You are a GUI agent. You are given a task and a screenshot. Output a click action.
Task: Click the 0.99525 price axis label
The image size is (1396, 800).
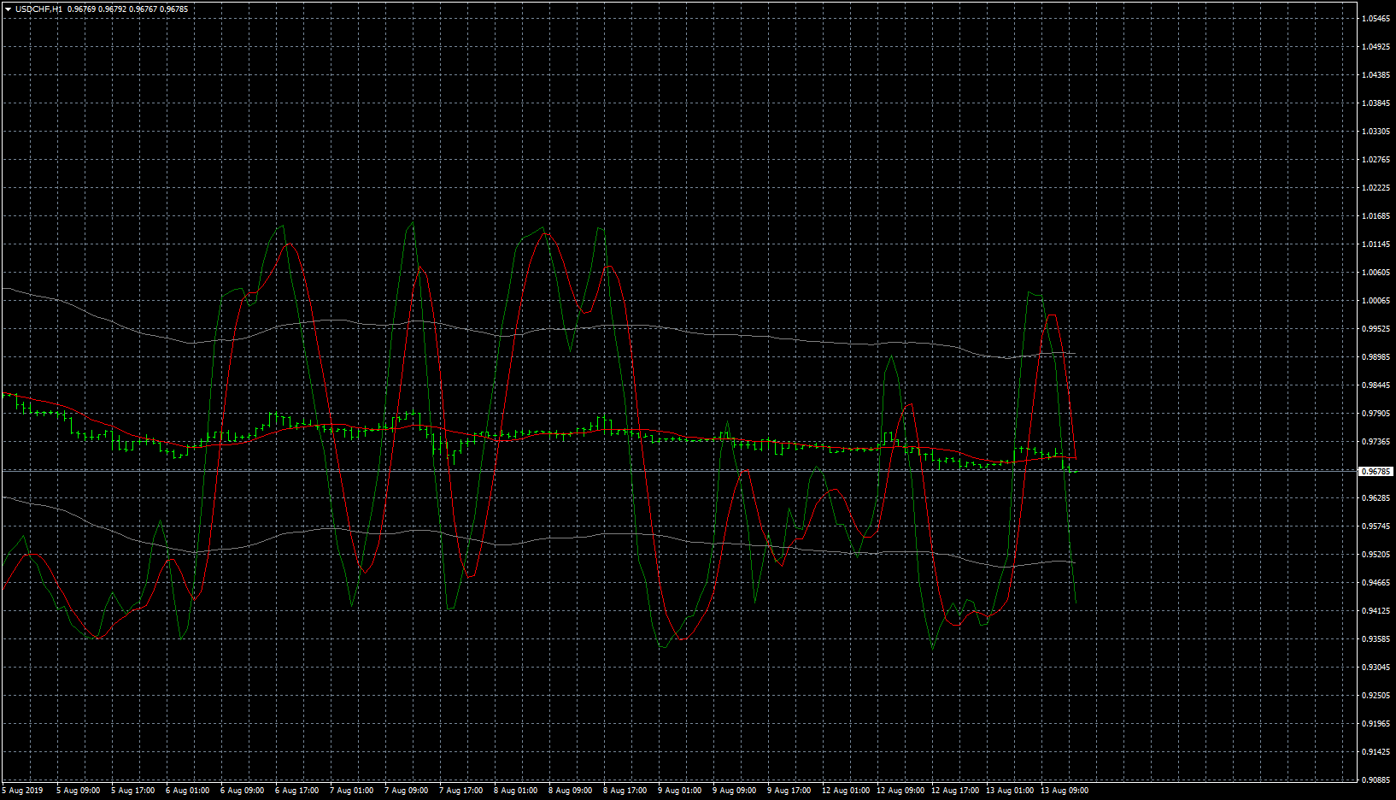pyautogui.click(x=1375, y=329)
